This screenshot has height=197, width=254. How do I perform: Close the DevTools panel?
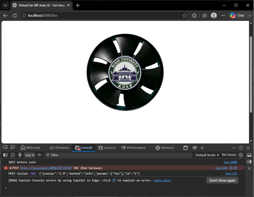[x=248, y=148]
